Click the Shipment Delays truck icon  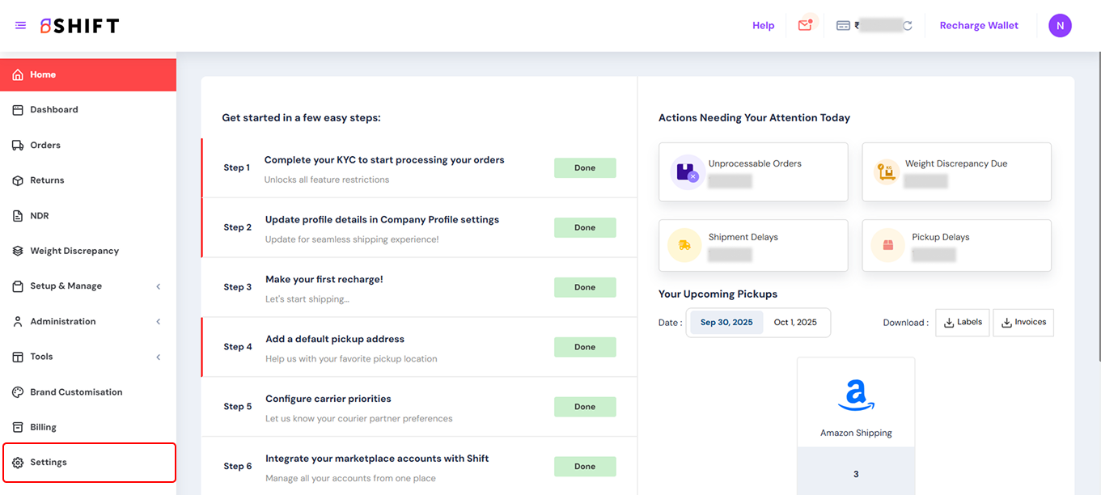[684, 245]
